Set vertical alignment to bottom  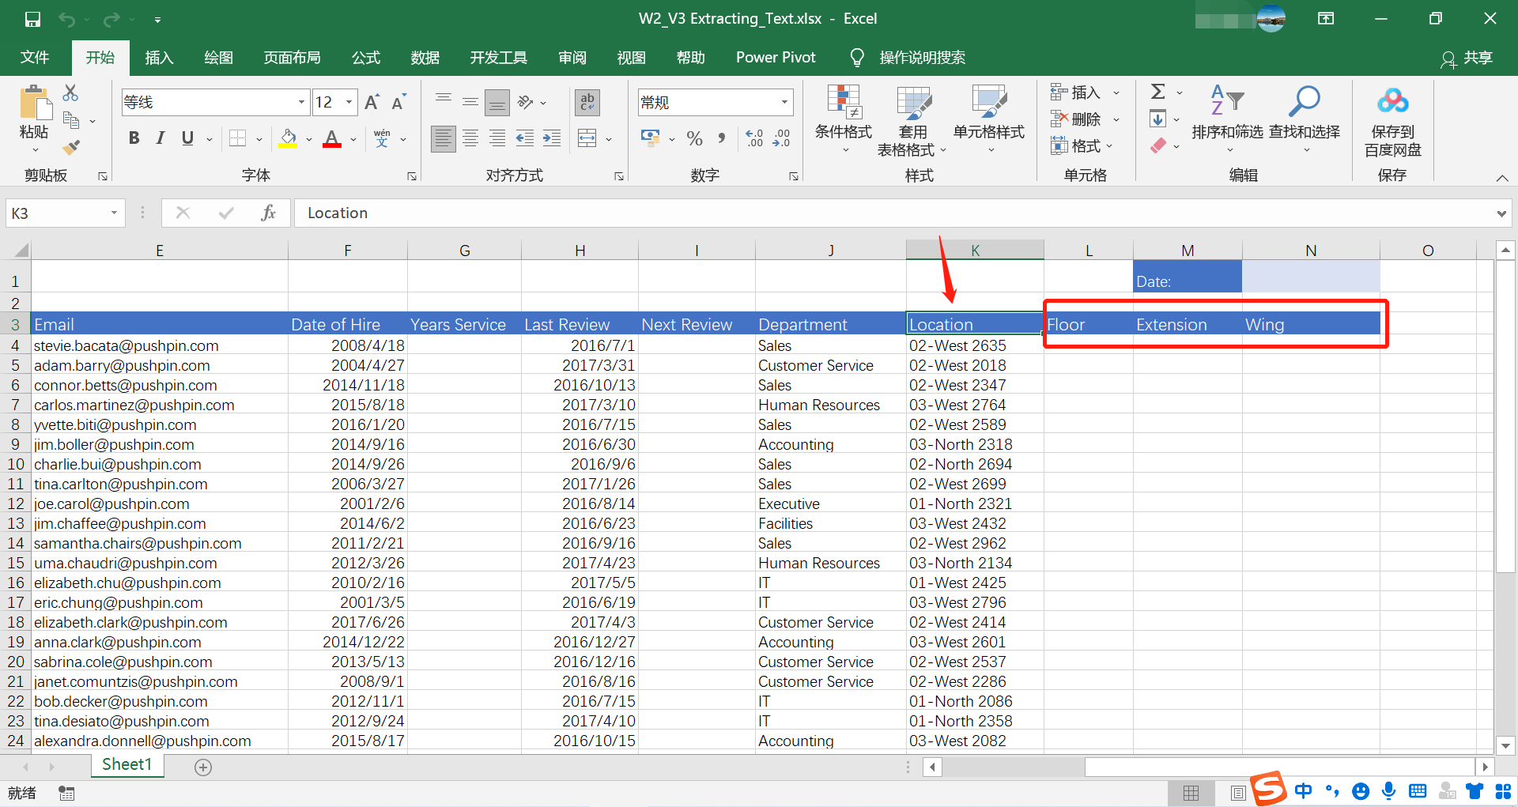497,101
